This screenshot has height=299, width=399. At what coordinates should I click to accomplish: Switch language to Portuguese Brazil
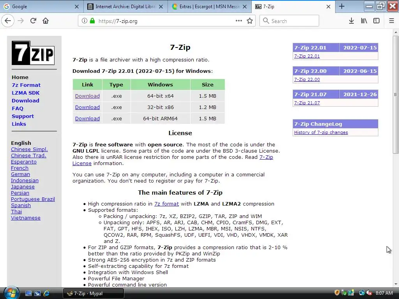tap(33, 199)
